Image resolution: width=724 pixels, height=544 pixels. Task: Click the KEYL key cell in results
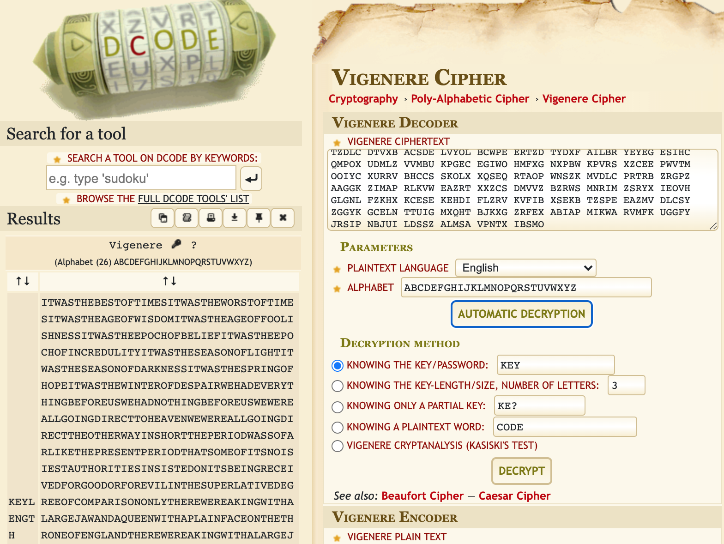click(21, 502)
